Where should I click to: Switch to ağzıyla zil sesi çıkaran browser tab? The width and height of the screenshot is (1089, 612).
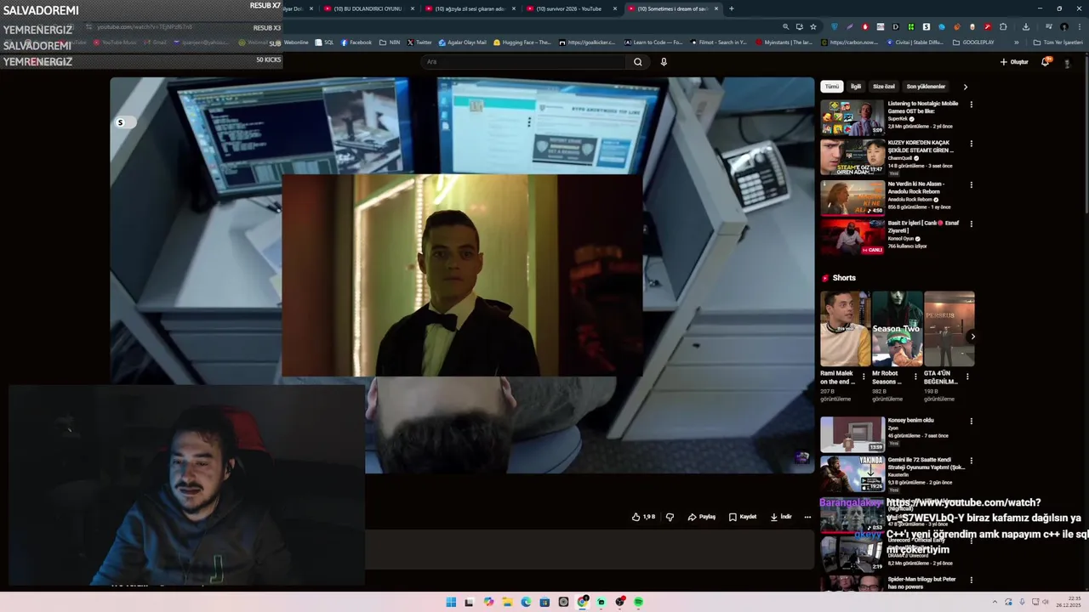tap(470, 8)
